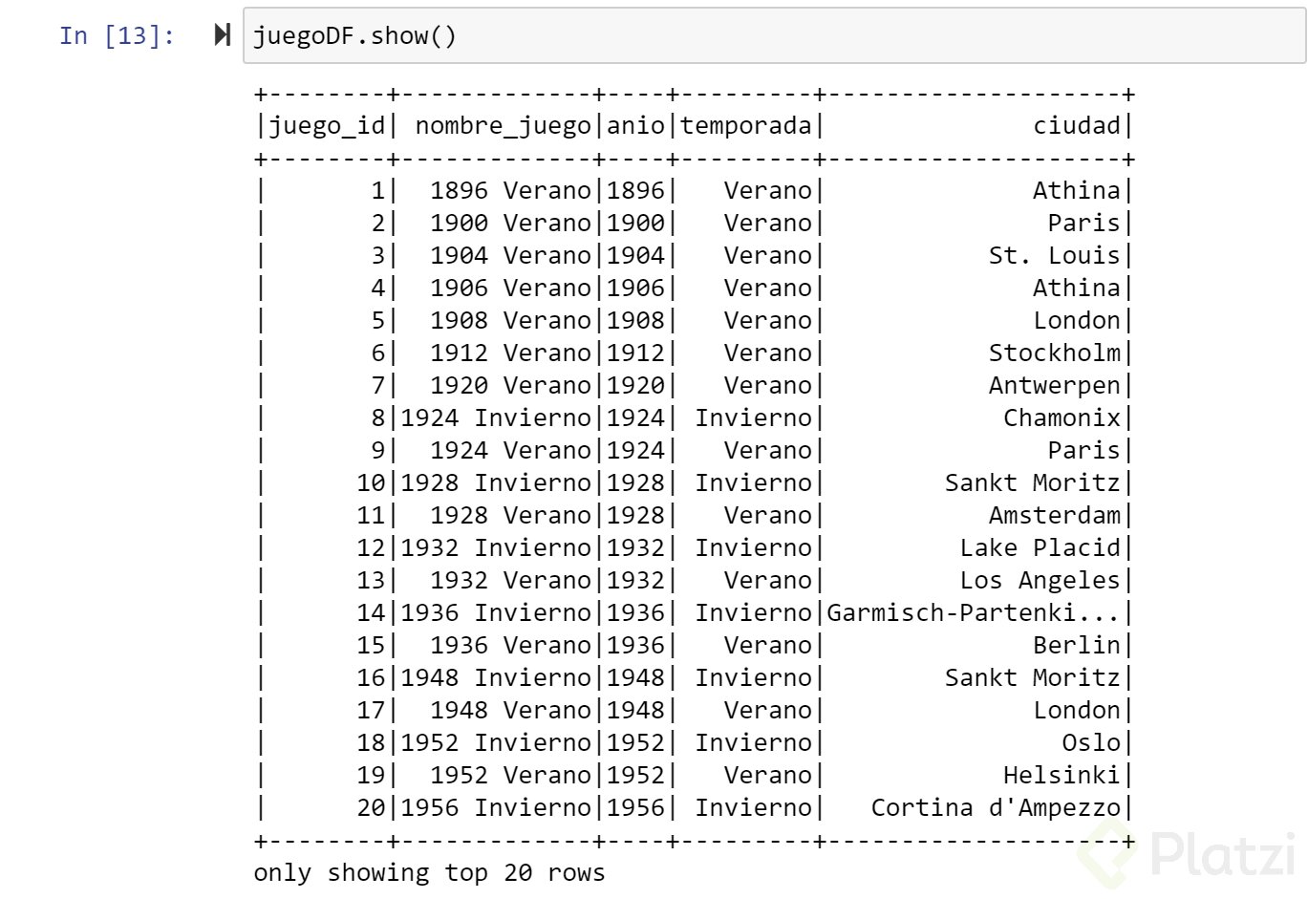Click the Los Angeles city value

coord(1040,580)
